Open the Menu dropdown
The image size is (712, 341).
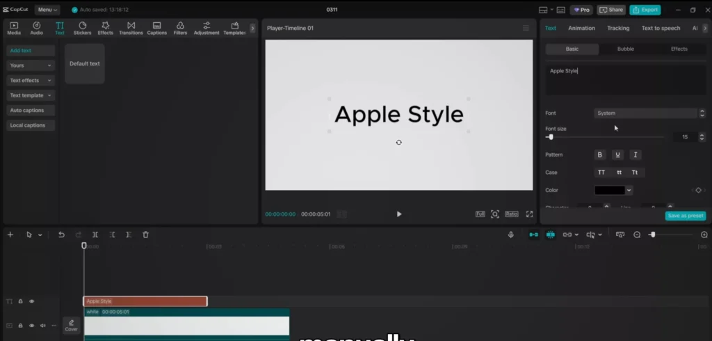coord(48,10)
